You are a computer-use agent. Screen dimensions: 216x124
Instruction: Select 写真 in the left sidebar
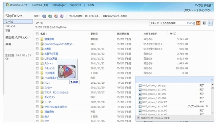click(x=8, y=31)
